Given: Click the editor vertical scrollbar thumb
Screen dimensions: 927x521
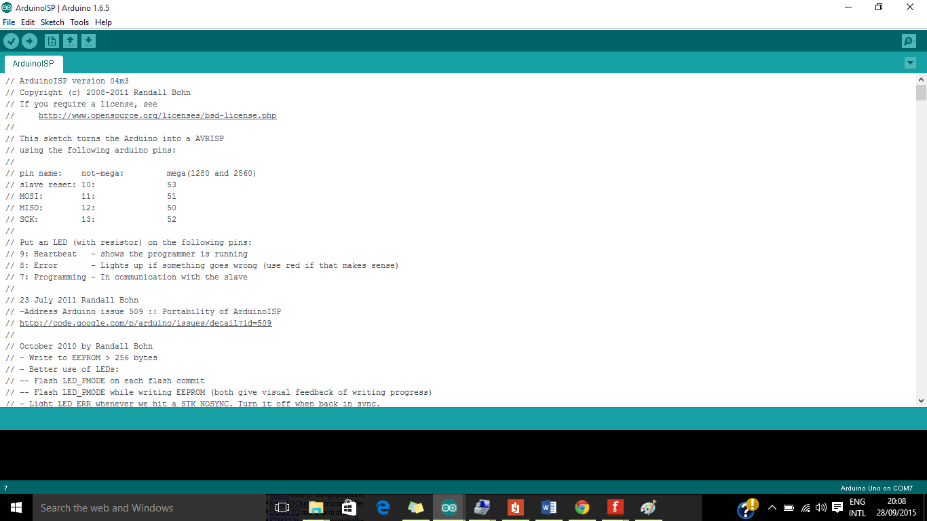Looking at the screenshot, I should tap(921, 92).
